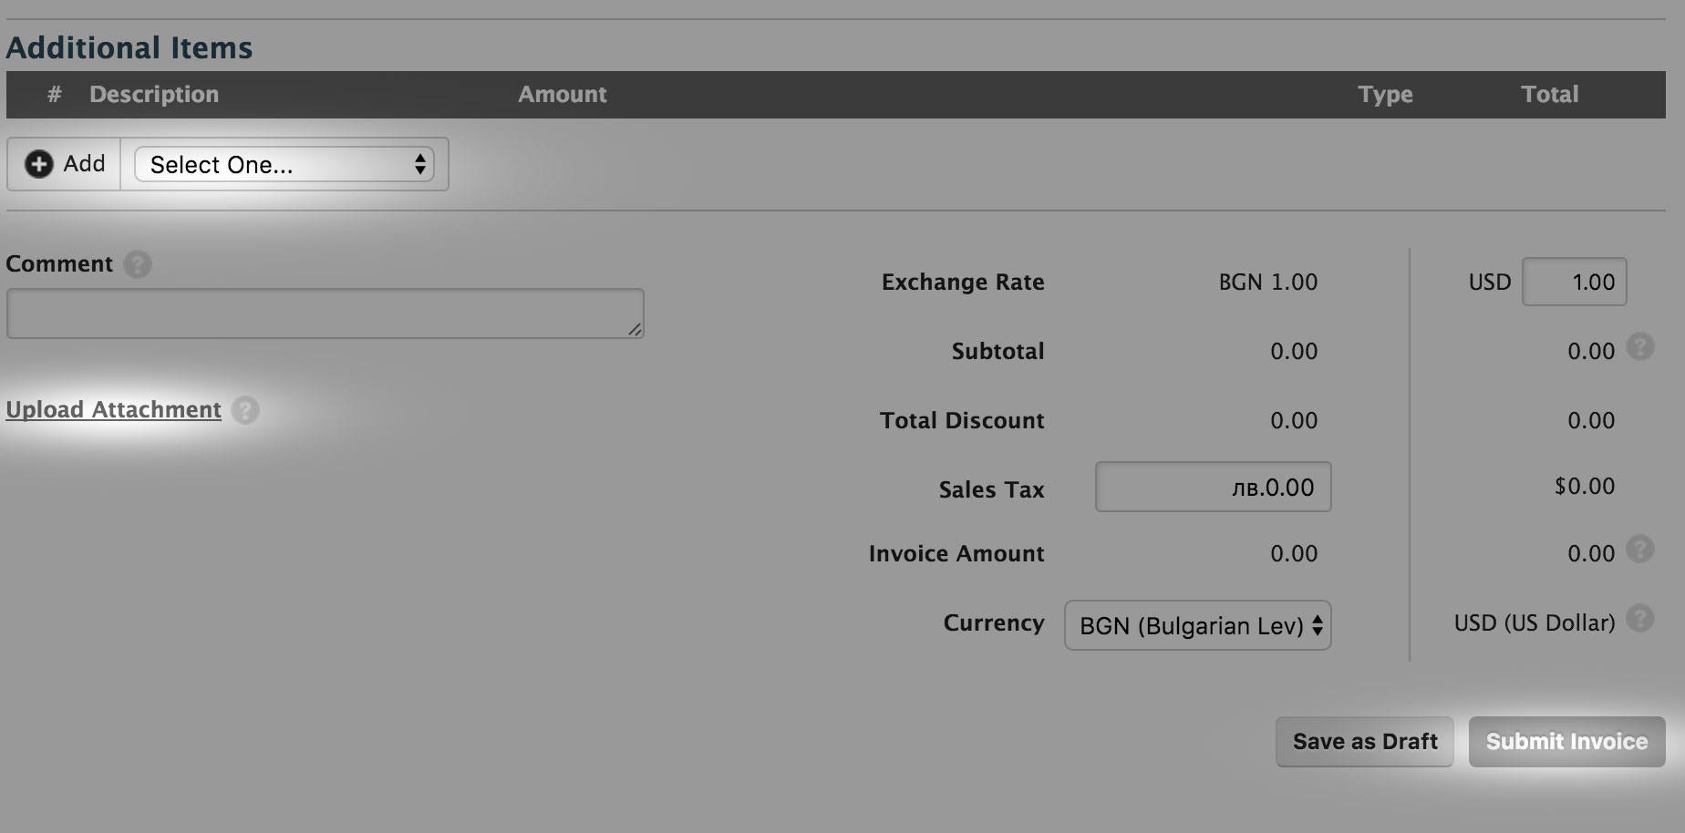
Task: Click the Save as Draft button
Action: pyautogui.click(x=1364, y=741)
